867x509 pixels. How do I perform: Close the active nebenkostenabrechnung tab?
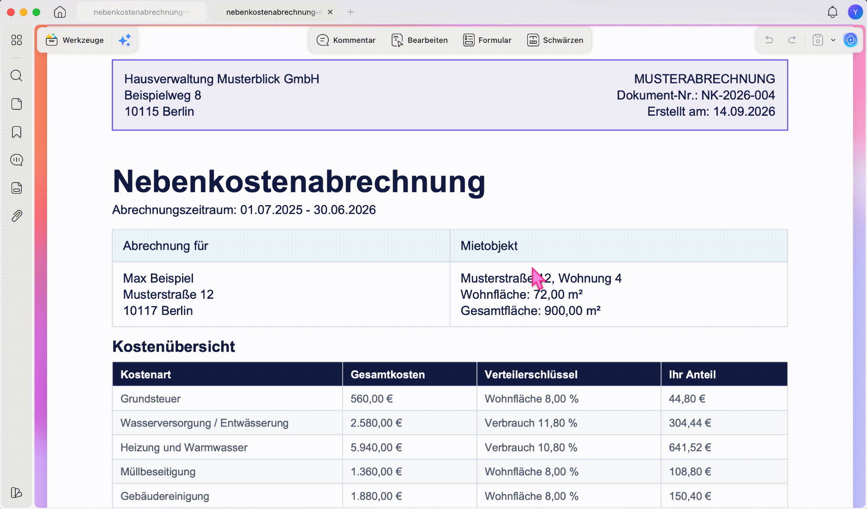click(330, 12)
